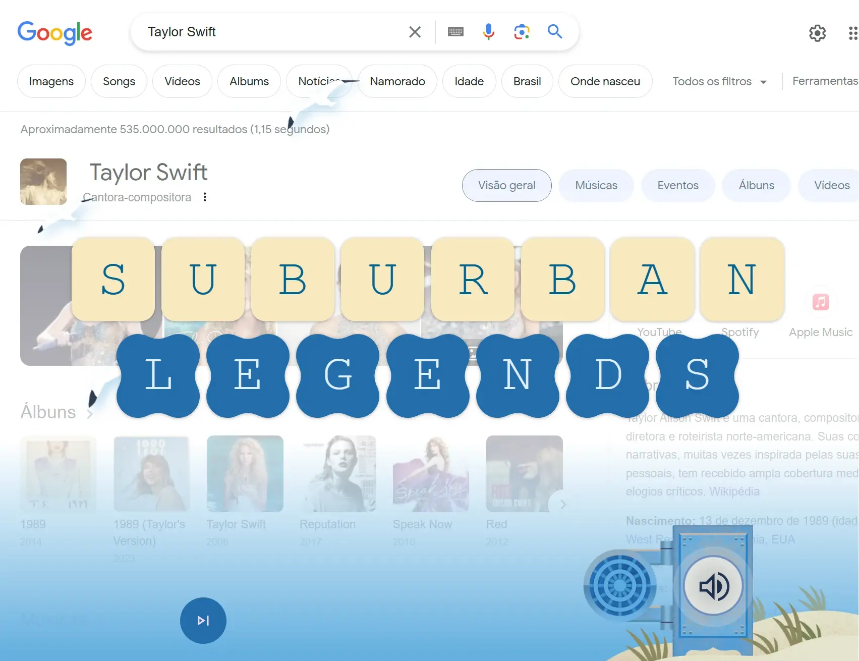859x661 pixels.
Task: Open the Wikipédia source link
Action: [x=734, y=491]
